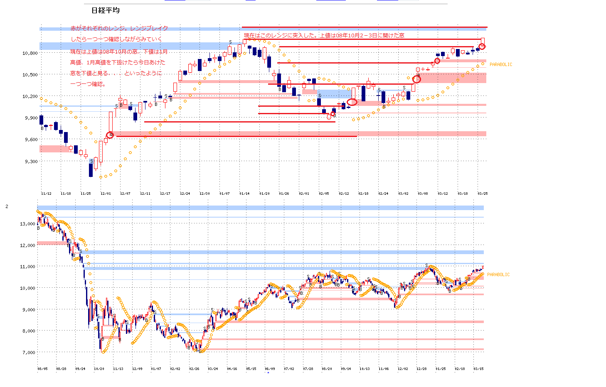Click the PARABOLIC label on the upper chart
The image size is (606, 387).
coord(500,65)
